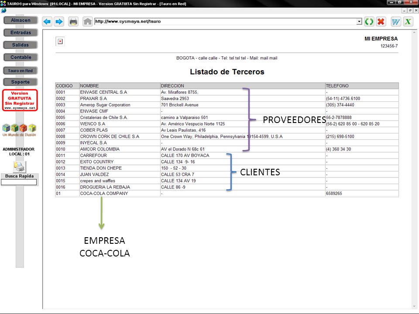Click the Tauro app icon in title bar
Viewport: 419px width, 314px height.
[3, 3]
